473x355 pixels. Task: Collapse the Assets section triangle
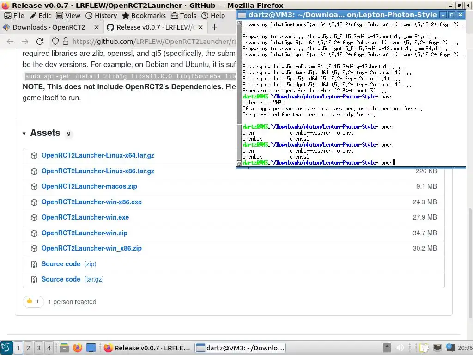coord(24,134)
